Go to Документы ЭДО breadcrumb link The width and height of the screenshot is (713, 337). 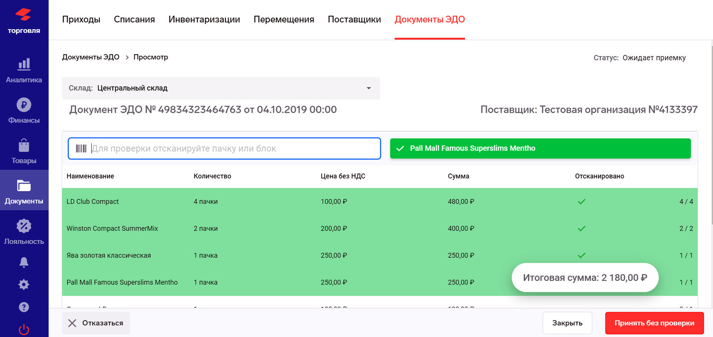click(x=91, y=57)
